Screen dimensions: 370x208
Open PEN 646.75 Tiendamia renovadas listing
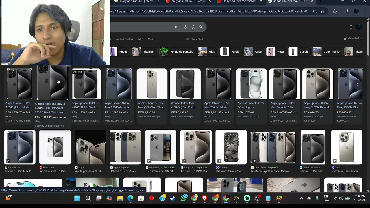[318, 96]
